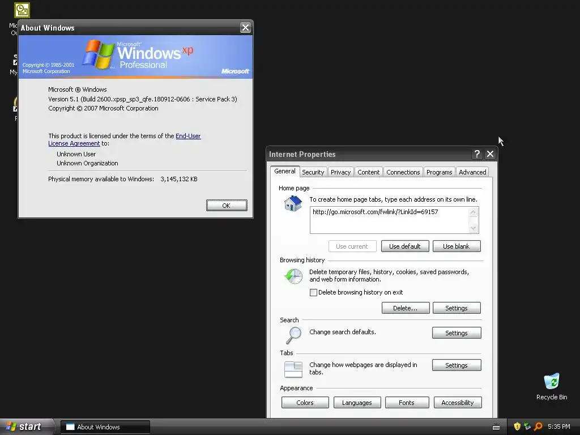The image size is (580, 435).
Task: Close the About Windows dialog
Action: click(245, 28)
